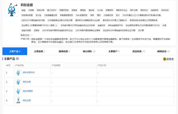Click the 36Kr报道项目 tag
The width and height of the screenshot is (178, 114).
point(81,15)
